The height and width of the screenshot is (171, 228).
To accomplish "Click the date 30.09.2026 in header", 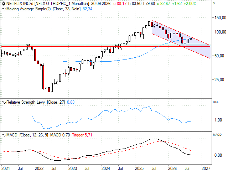I will click(101, 4).
